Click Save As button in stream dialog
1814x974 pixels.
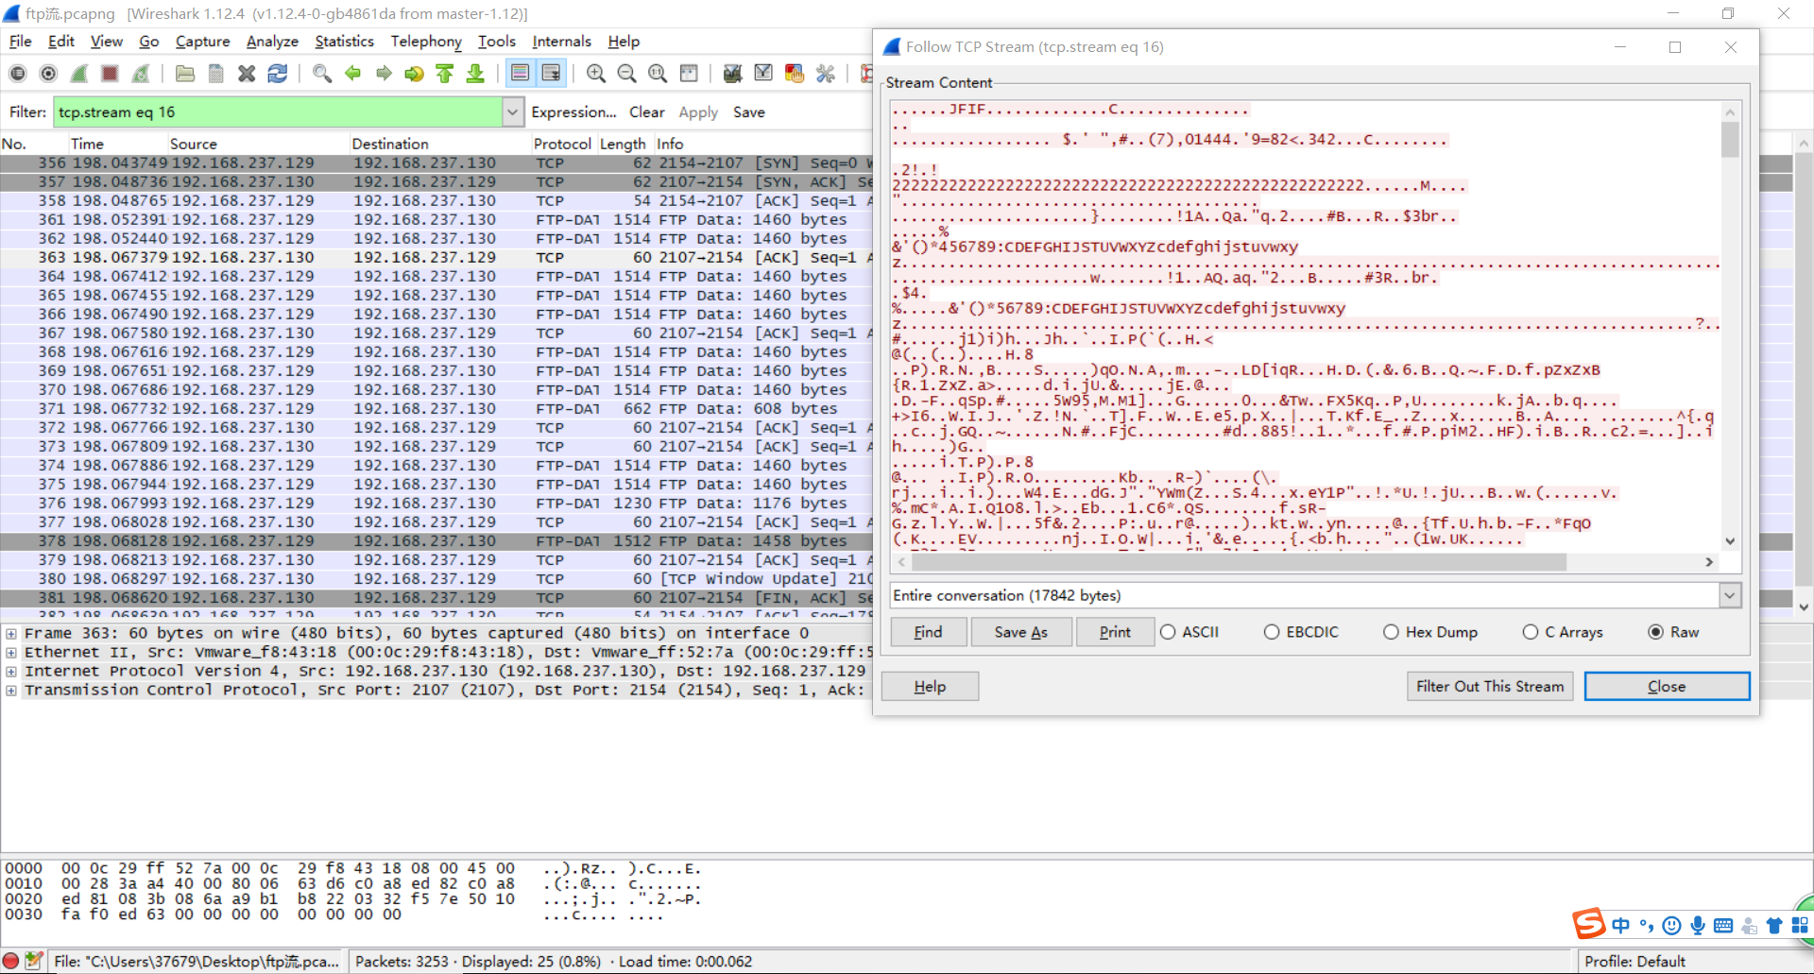[x=1021, y=632]
